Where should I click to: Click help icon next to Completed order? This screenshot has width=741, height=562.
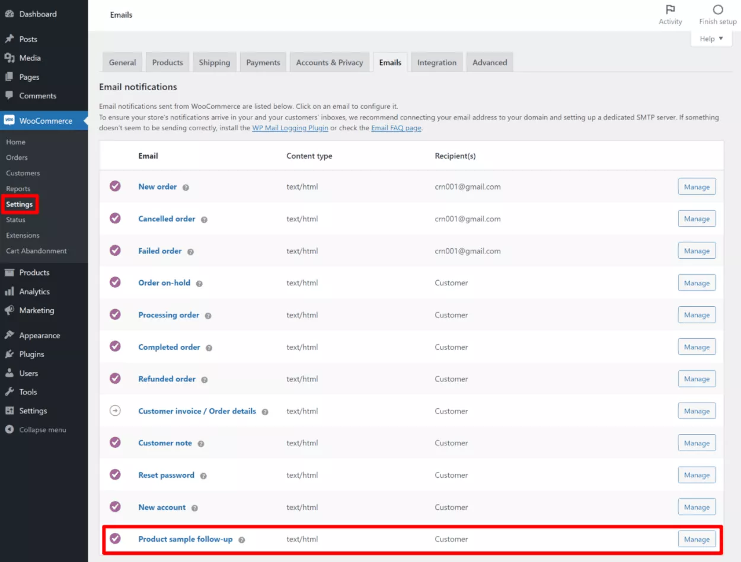point(209,348)
